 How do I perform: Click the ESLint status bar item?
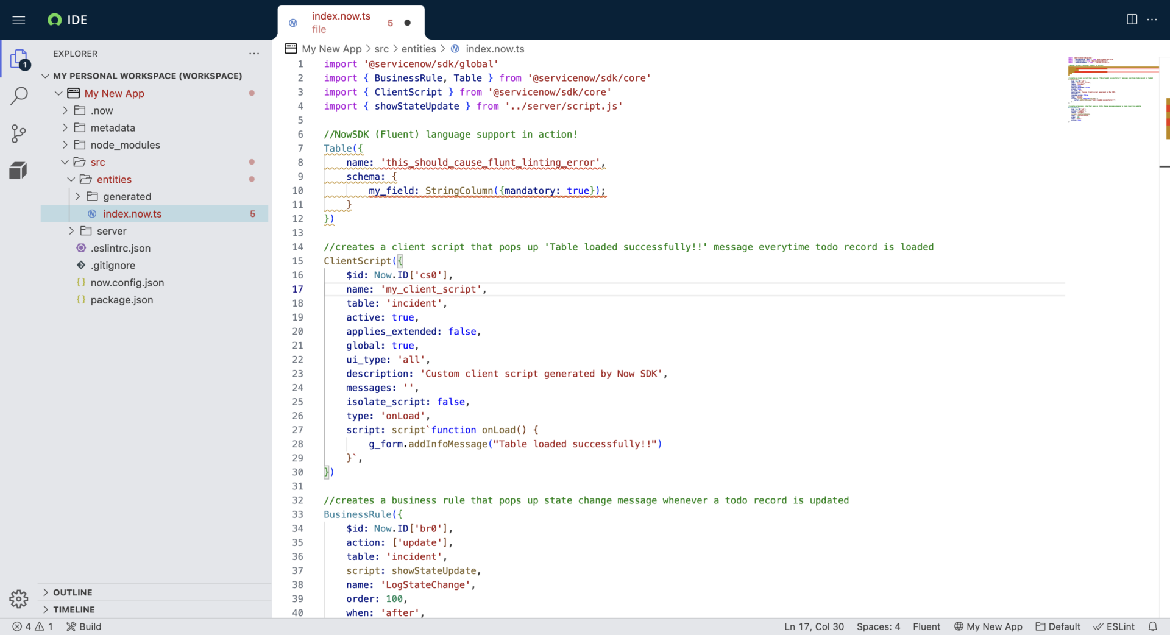pos(1115,626)
